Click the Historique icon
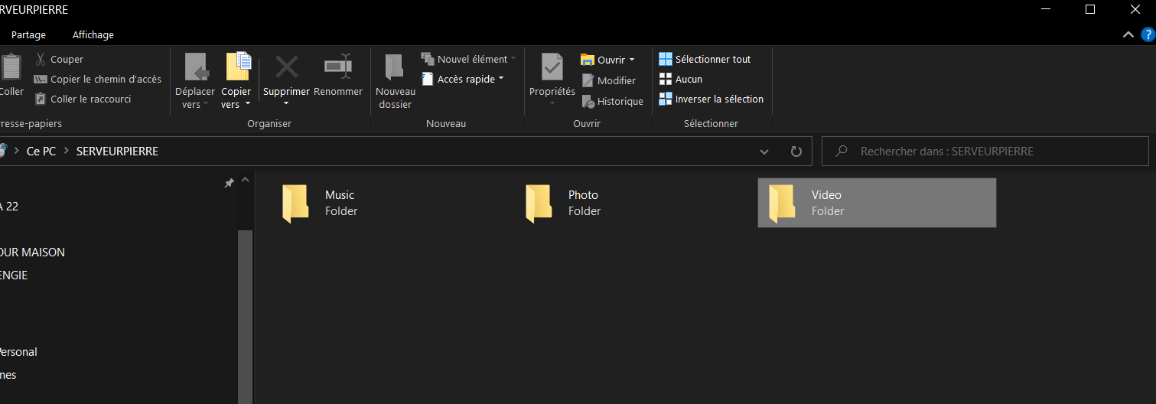The width and height of the screenshot is (1156, 404). coord(588,101)
